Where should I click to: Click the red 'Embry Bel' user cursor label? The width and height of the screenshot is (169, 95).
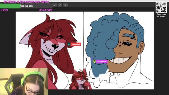pos(76,44)
